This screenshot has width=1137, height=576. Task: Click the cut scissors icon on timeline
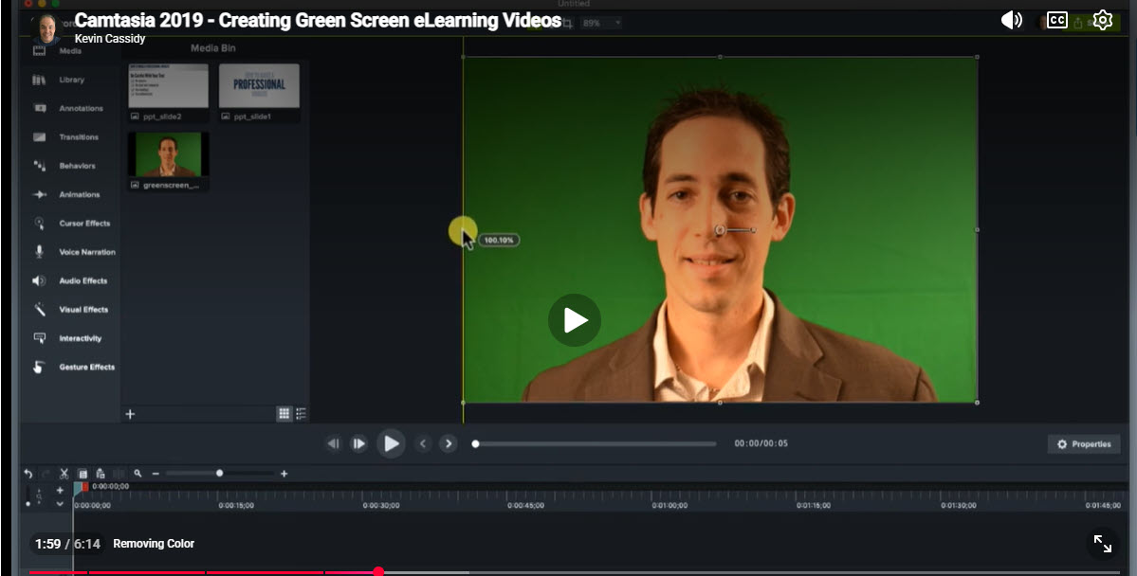pos(64,474)
